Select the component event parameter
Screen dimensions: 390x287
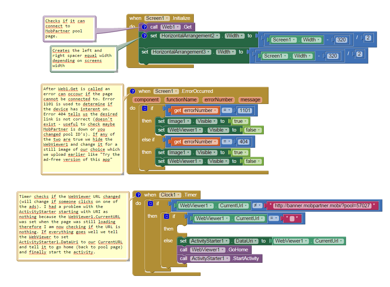pyautogui.click(x=146, y=100)
